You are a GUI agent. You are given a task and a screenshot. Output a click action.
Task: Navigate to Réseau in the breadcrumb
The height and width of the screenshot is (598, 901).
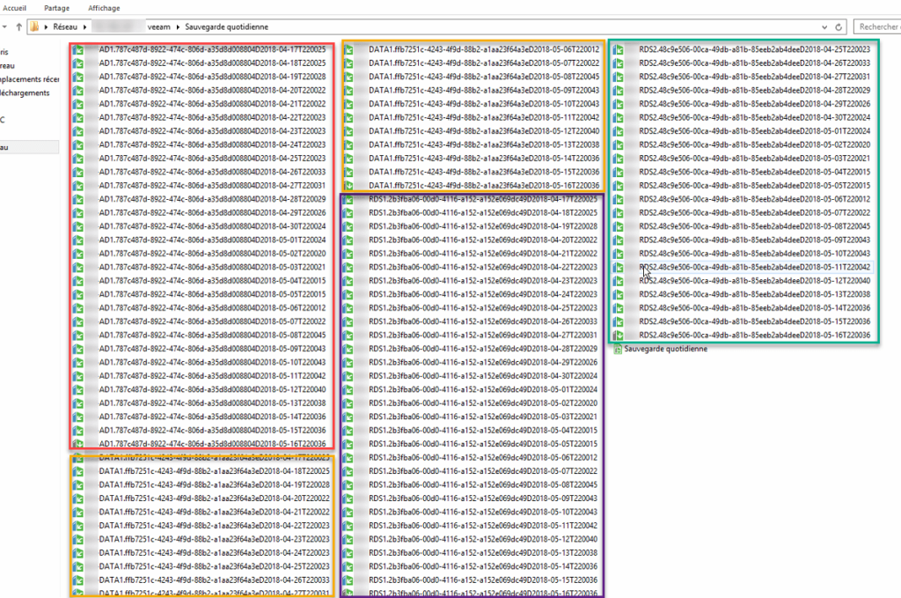(65, 27)
